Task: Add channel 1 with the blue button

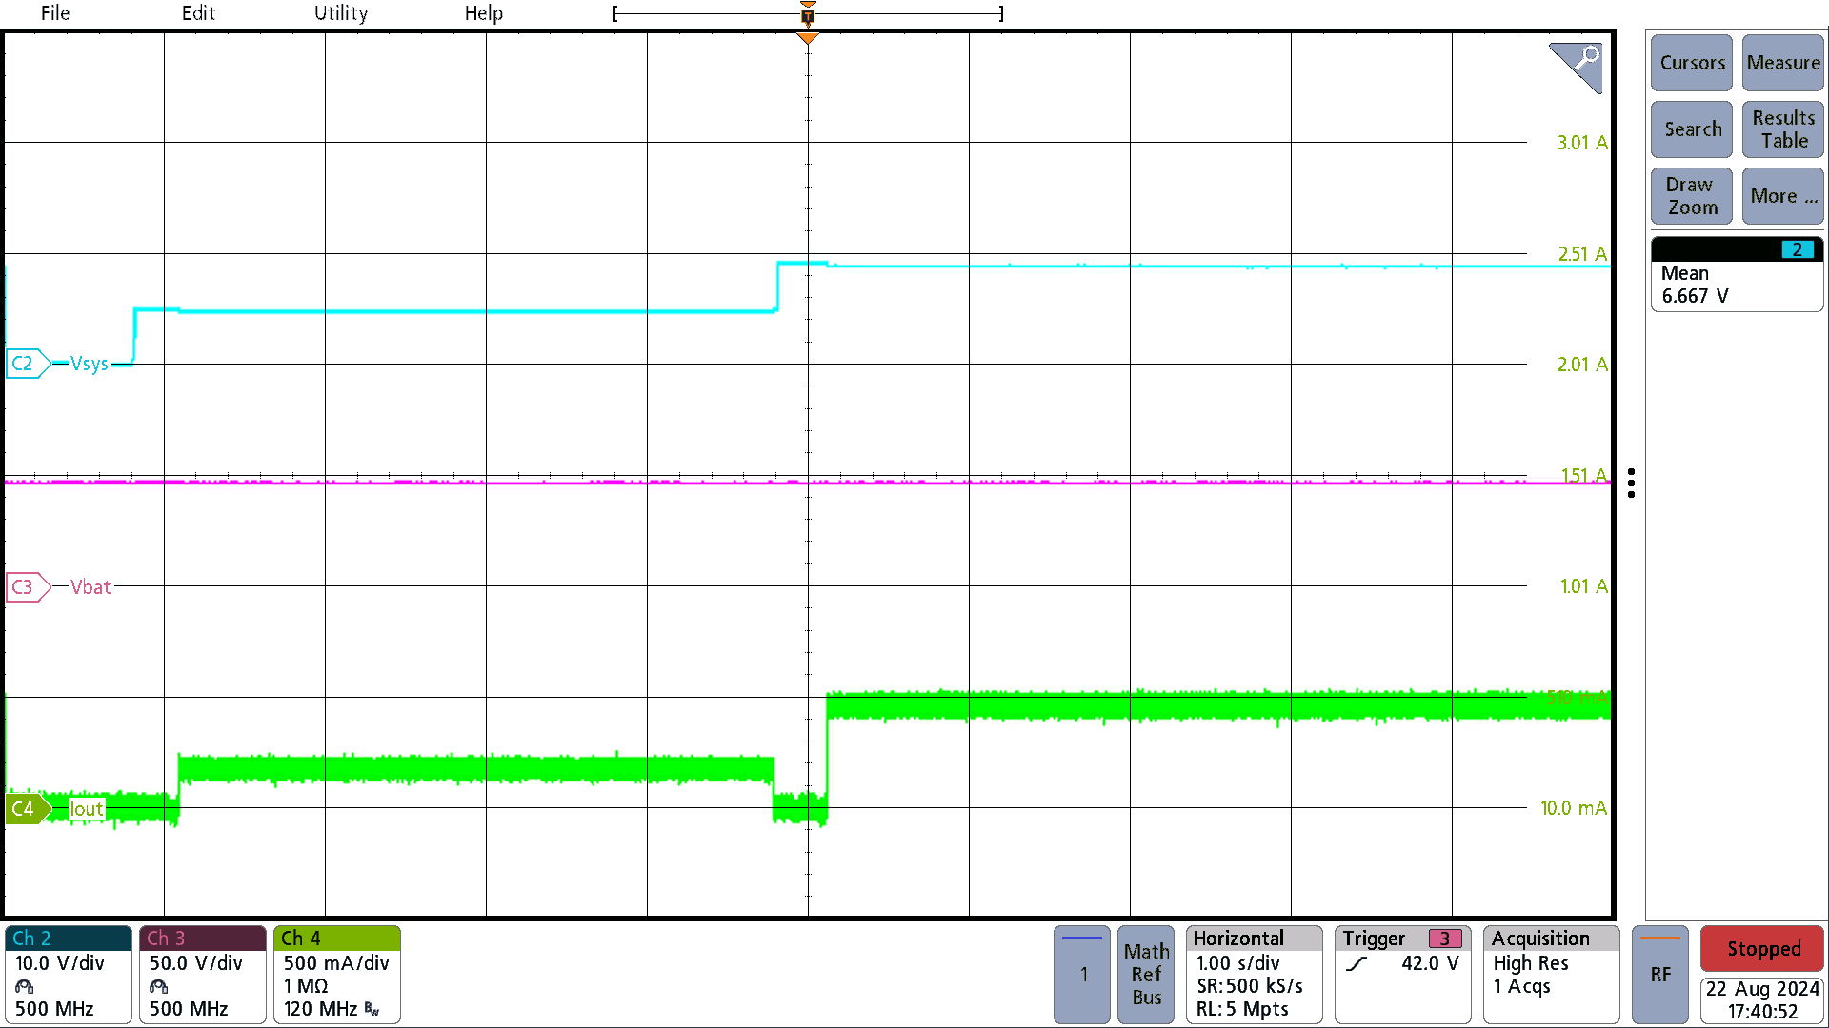Action: pyautogui.click(x=1082, y=975)
